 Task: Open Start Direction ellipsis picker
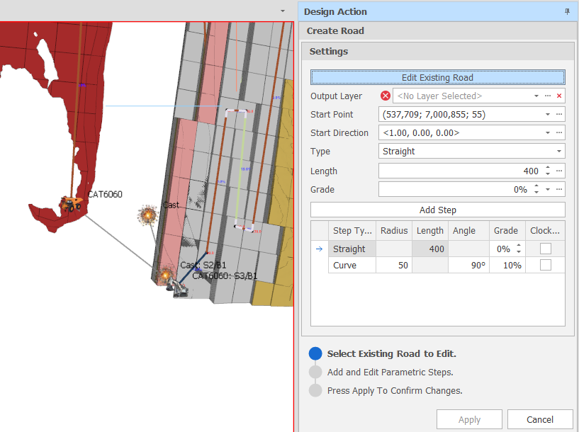tap(559, 133)
